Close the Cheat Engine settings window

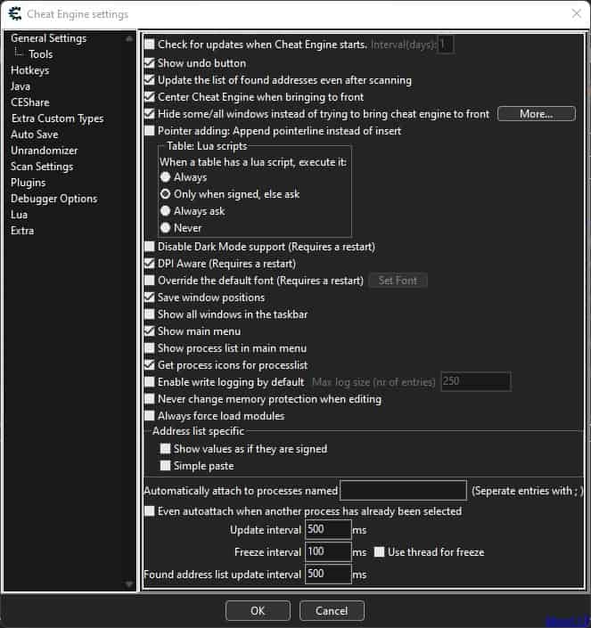tap(576, 13)
